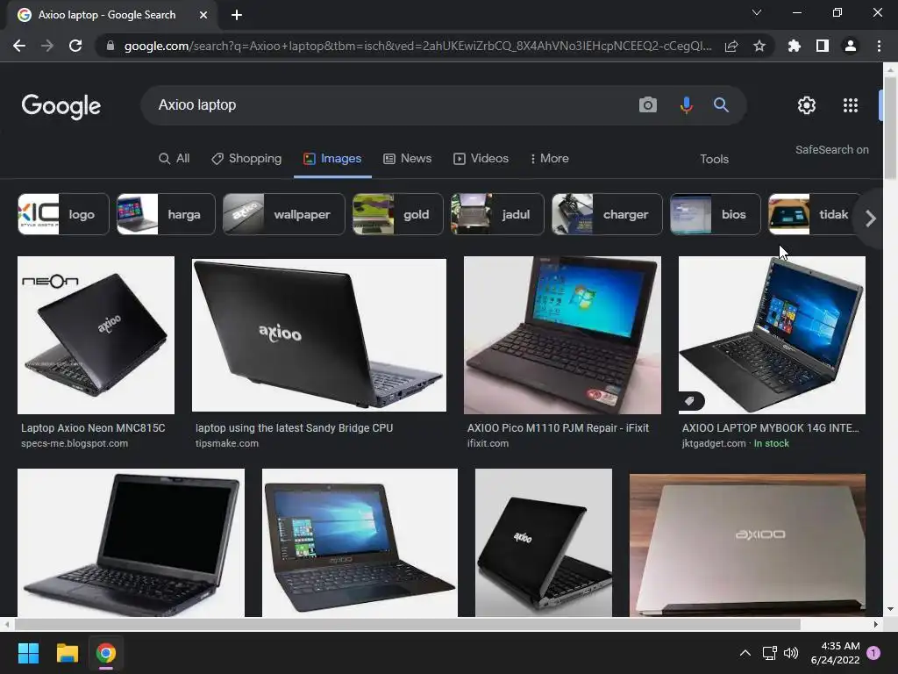This screenshot has width=898, height=674.
Task: Open tipsmake.com source link
Action: click(227, 443)
